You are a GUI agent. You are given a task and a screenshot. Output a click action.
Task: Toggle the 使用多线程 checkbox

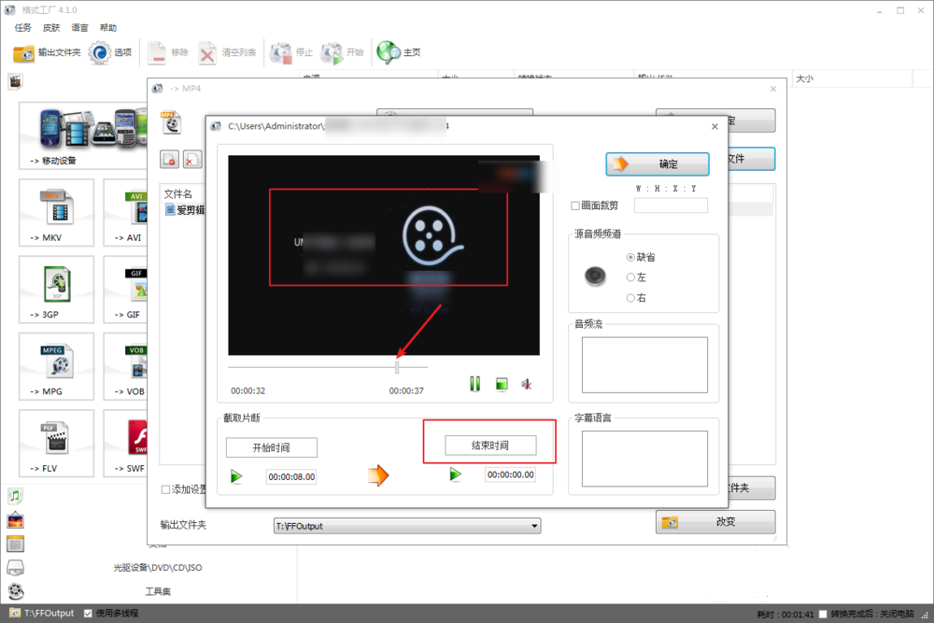click(88, 614)
